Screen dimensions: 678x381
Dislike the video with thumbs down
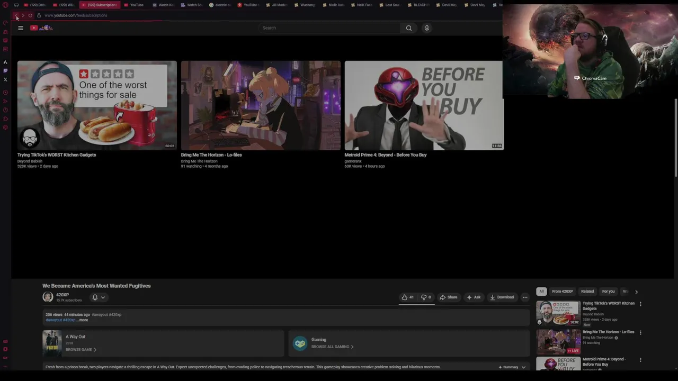point(426,297)
